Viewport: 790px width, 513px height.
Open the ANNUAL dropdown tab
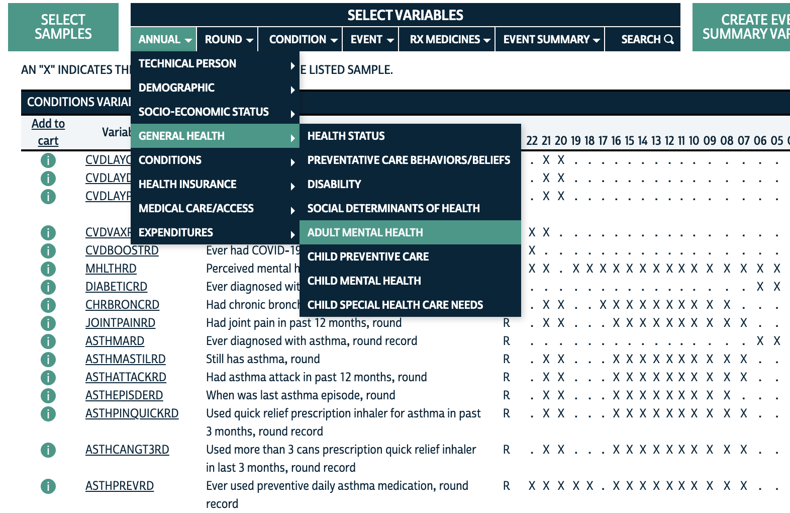click(164, 39)
